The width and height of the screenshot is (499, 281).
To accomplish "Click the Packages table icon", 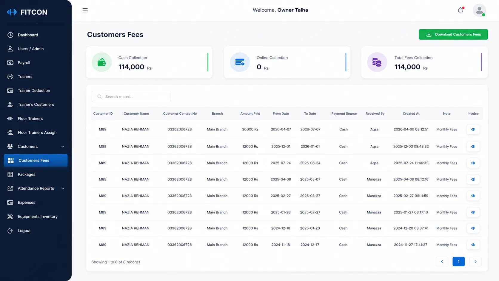I will click(10, 174).
